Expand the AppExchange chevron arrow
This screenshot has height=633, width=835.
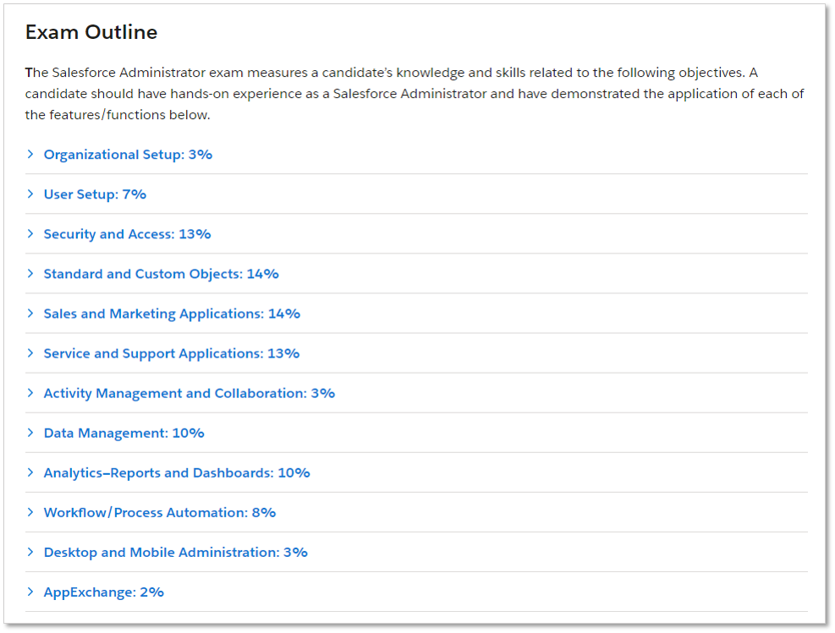click(x=30, y=592)
